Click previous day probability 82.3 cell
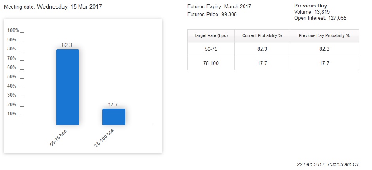Image resolution: width=372 pixels, height=170 pixels. (x=324, y=49)
